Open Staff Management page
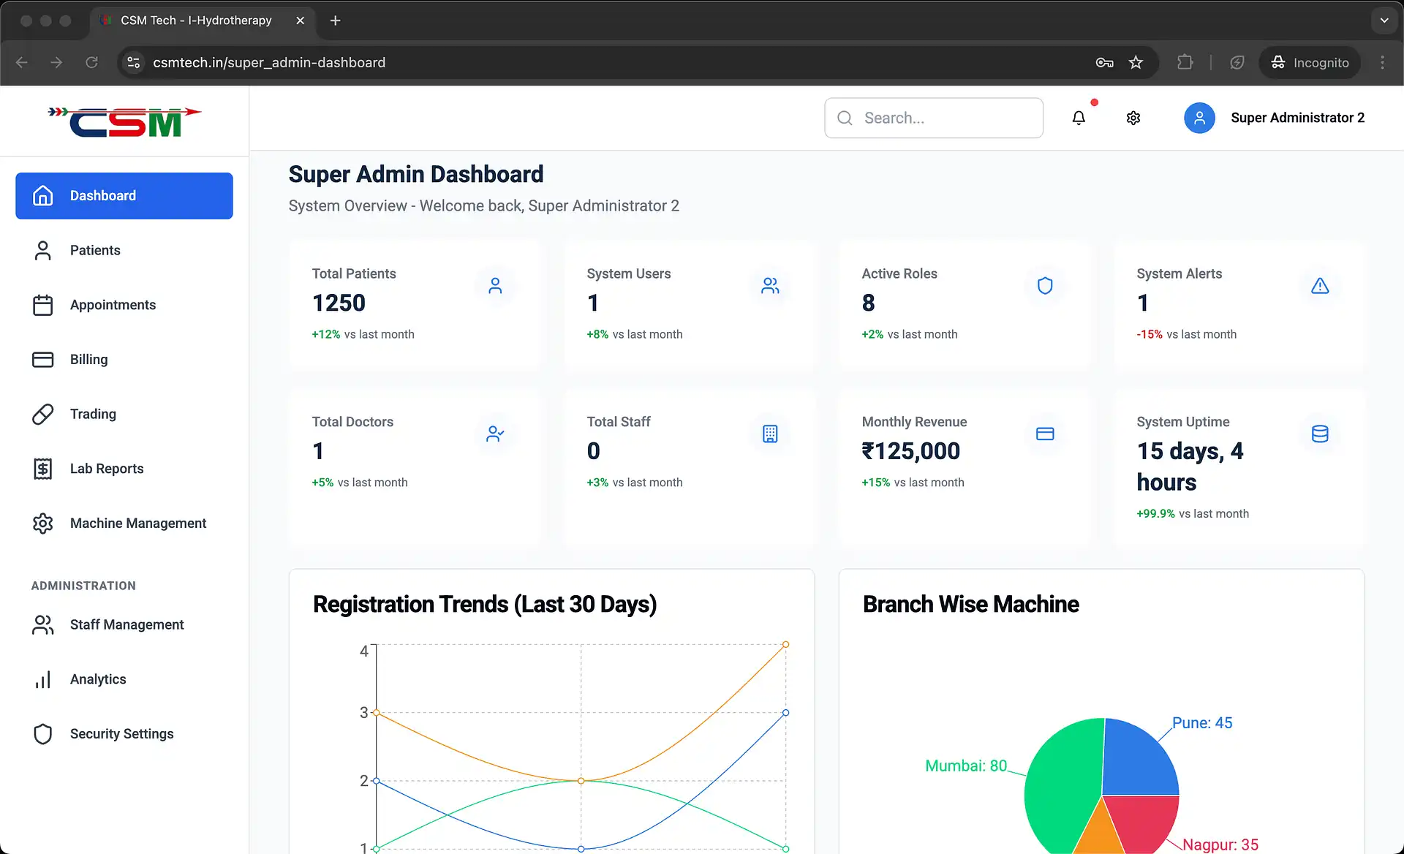 pos(124,624)
